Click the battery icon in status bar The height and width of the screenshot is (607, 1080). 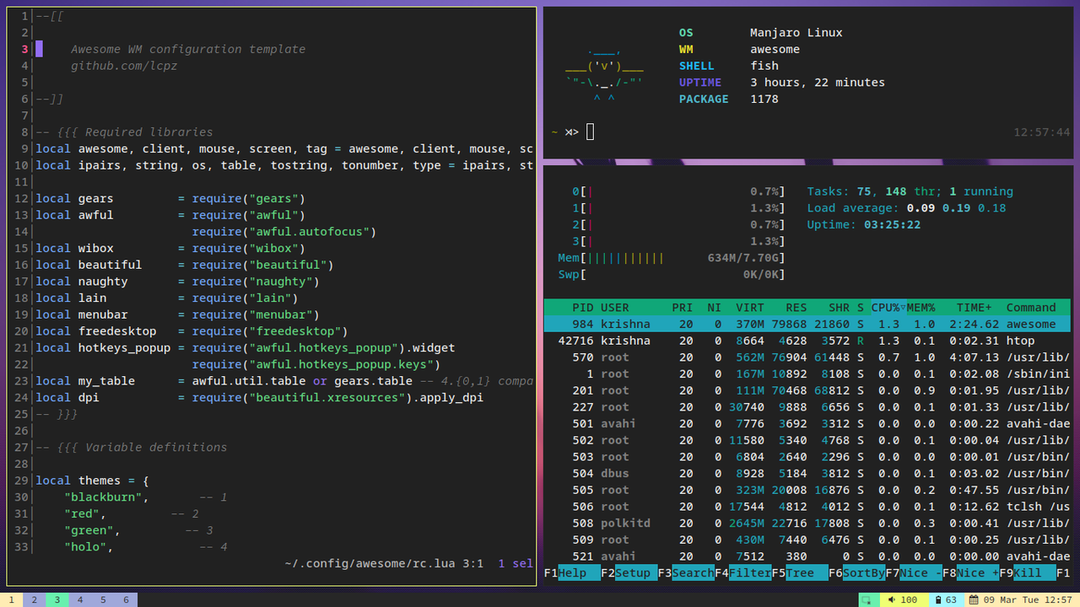pos(937,599)
